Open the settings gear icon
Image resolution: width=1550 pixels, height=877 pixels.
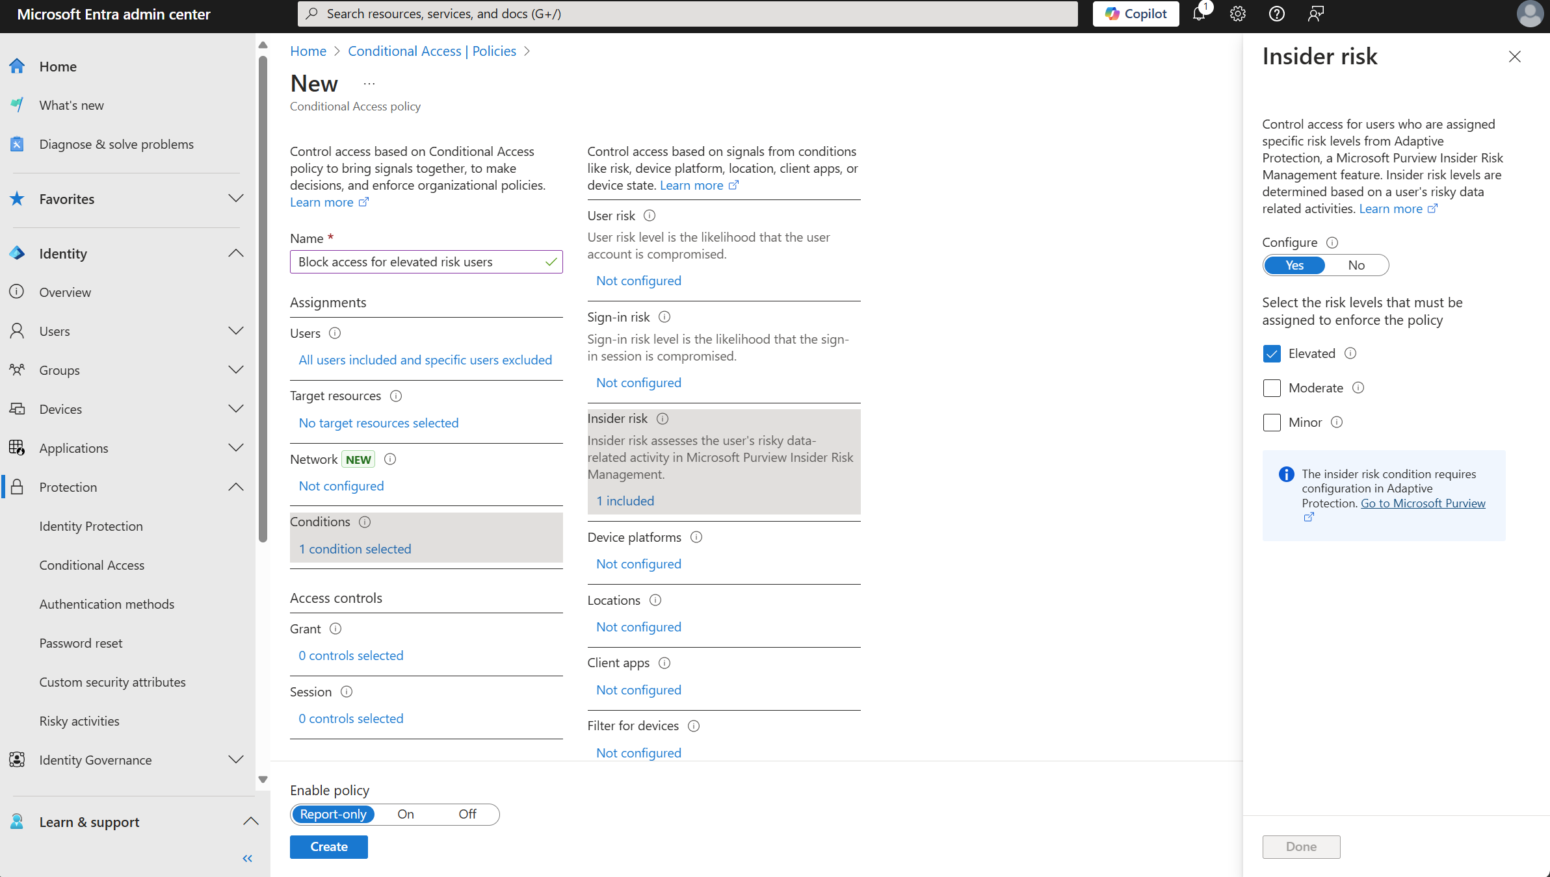[1237, 14]
